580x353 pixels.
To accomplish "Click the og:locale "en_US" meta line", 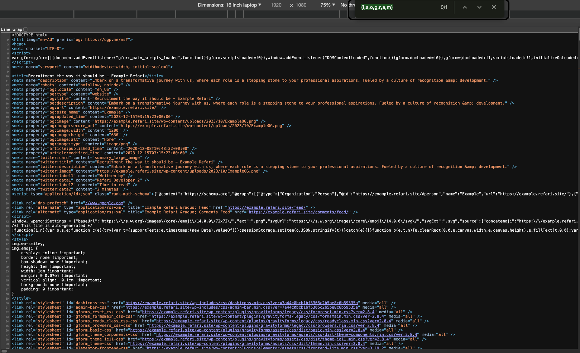I will click(x=65, y=90).
